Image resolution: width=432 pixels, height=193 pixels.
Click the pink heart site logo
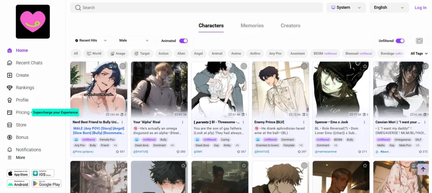[x=33, y=21]
